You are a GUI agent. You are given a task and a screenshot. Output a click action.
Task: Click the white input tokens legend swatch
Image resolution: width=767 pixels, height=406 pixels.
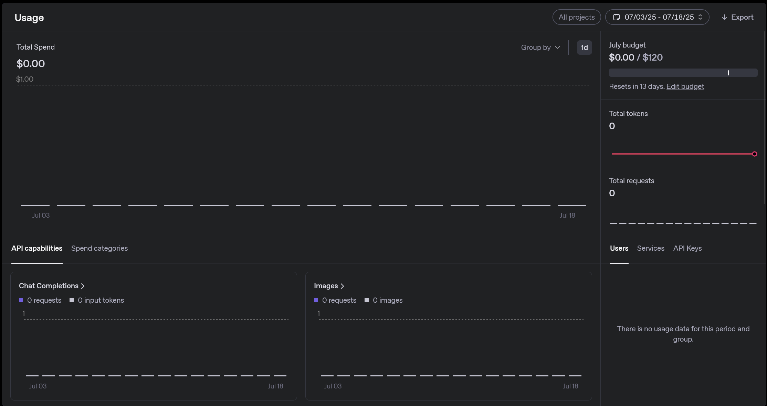(x=72, y=300)
